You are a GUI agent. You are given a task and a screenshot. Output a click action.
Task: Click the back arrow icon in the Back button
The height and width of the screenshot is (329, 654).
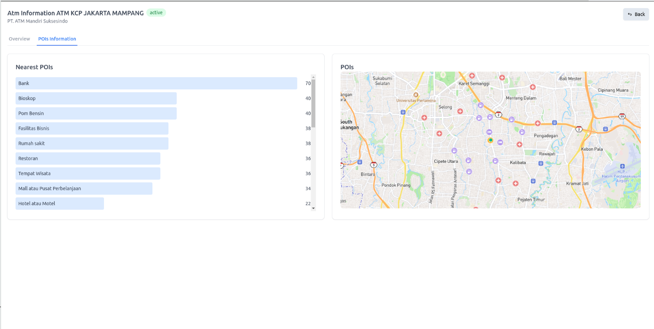tap(630, 14)
